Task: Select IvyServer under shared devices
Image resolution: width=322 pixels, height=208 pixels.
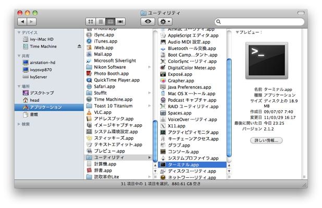Action: [40, 76]
